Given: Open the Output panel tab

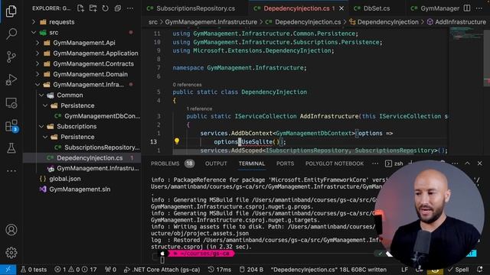Looking at the screenshot, I should [x=216, y=163].
